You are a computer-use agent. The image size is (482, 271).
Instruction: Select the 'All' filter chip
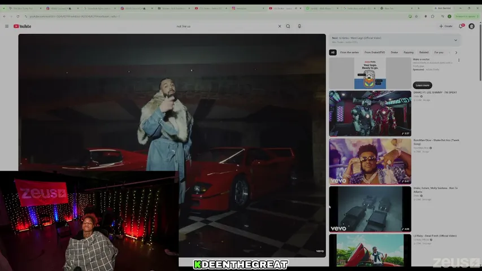pyautogui.click(x=333, y=53)
